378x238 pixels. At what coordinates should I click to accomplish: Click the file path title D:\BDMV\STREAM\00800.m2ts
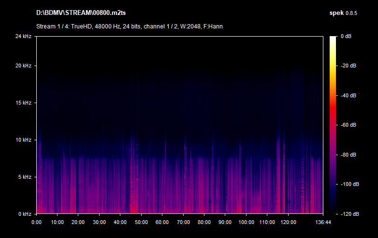pos(76,13)
